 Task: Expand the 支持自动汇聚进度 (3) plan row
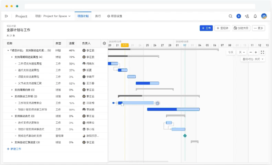12,142
